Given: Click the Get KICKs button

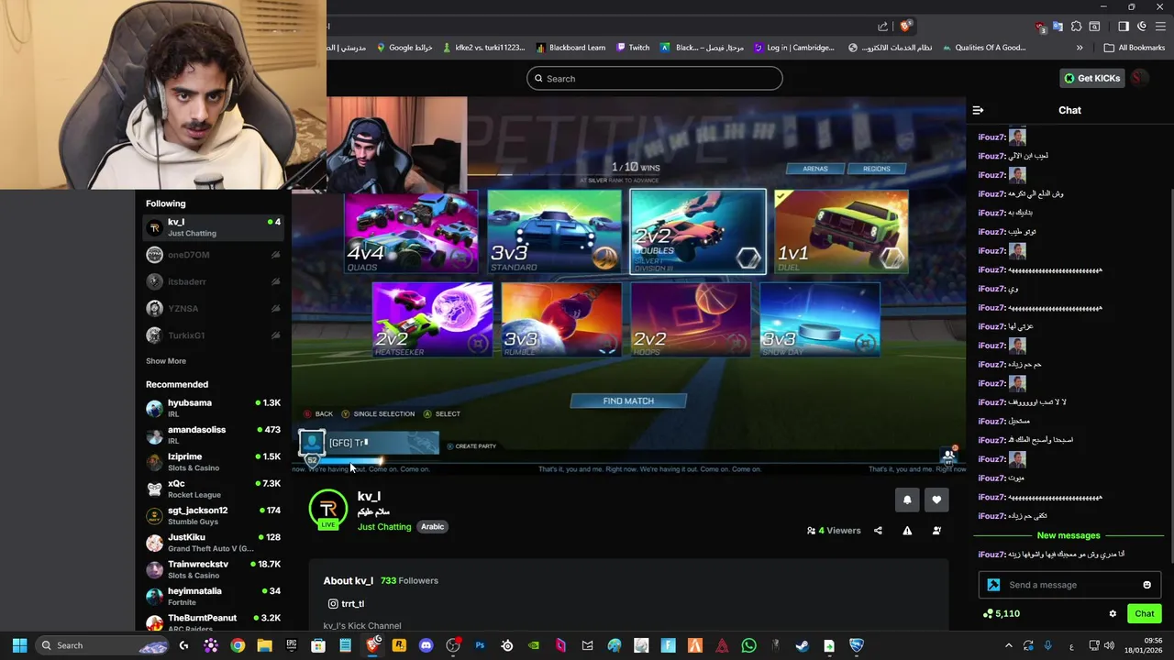Looking at the screenshot, I should coord(1091,78).
